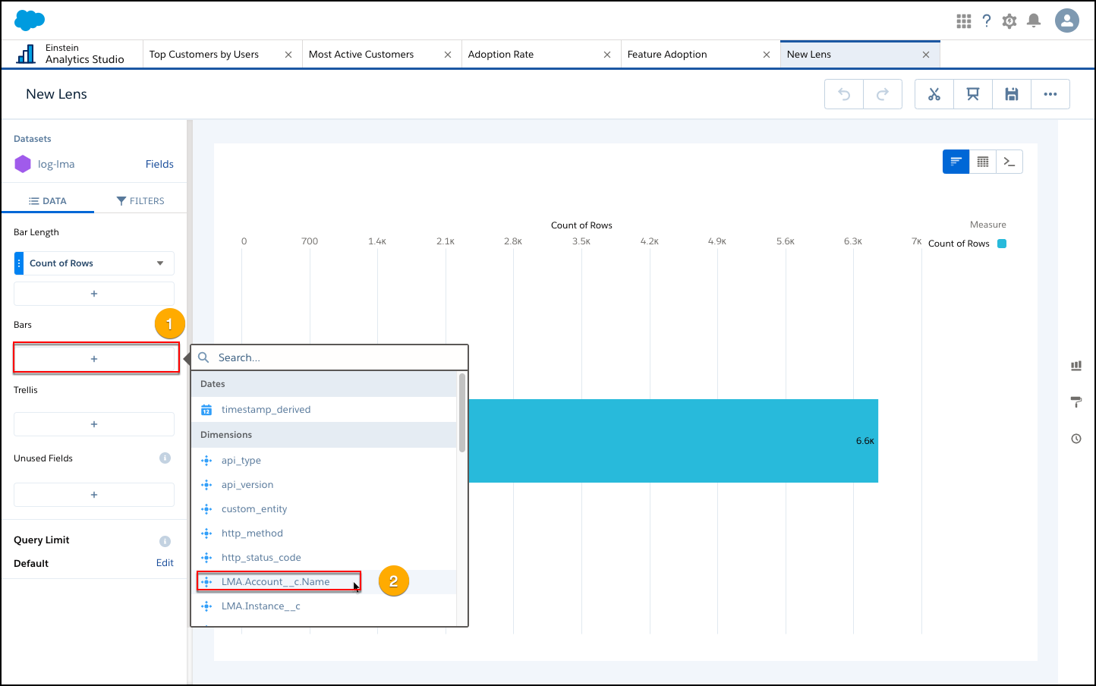Click the Dimensions section header
The width and height of the screenshot is (1096, 686).
point(324,435)
